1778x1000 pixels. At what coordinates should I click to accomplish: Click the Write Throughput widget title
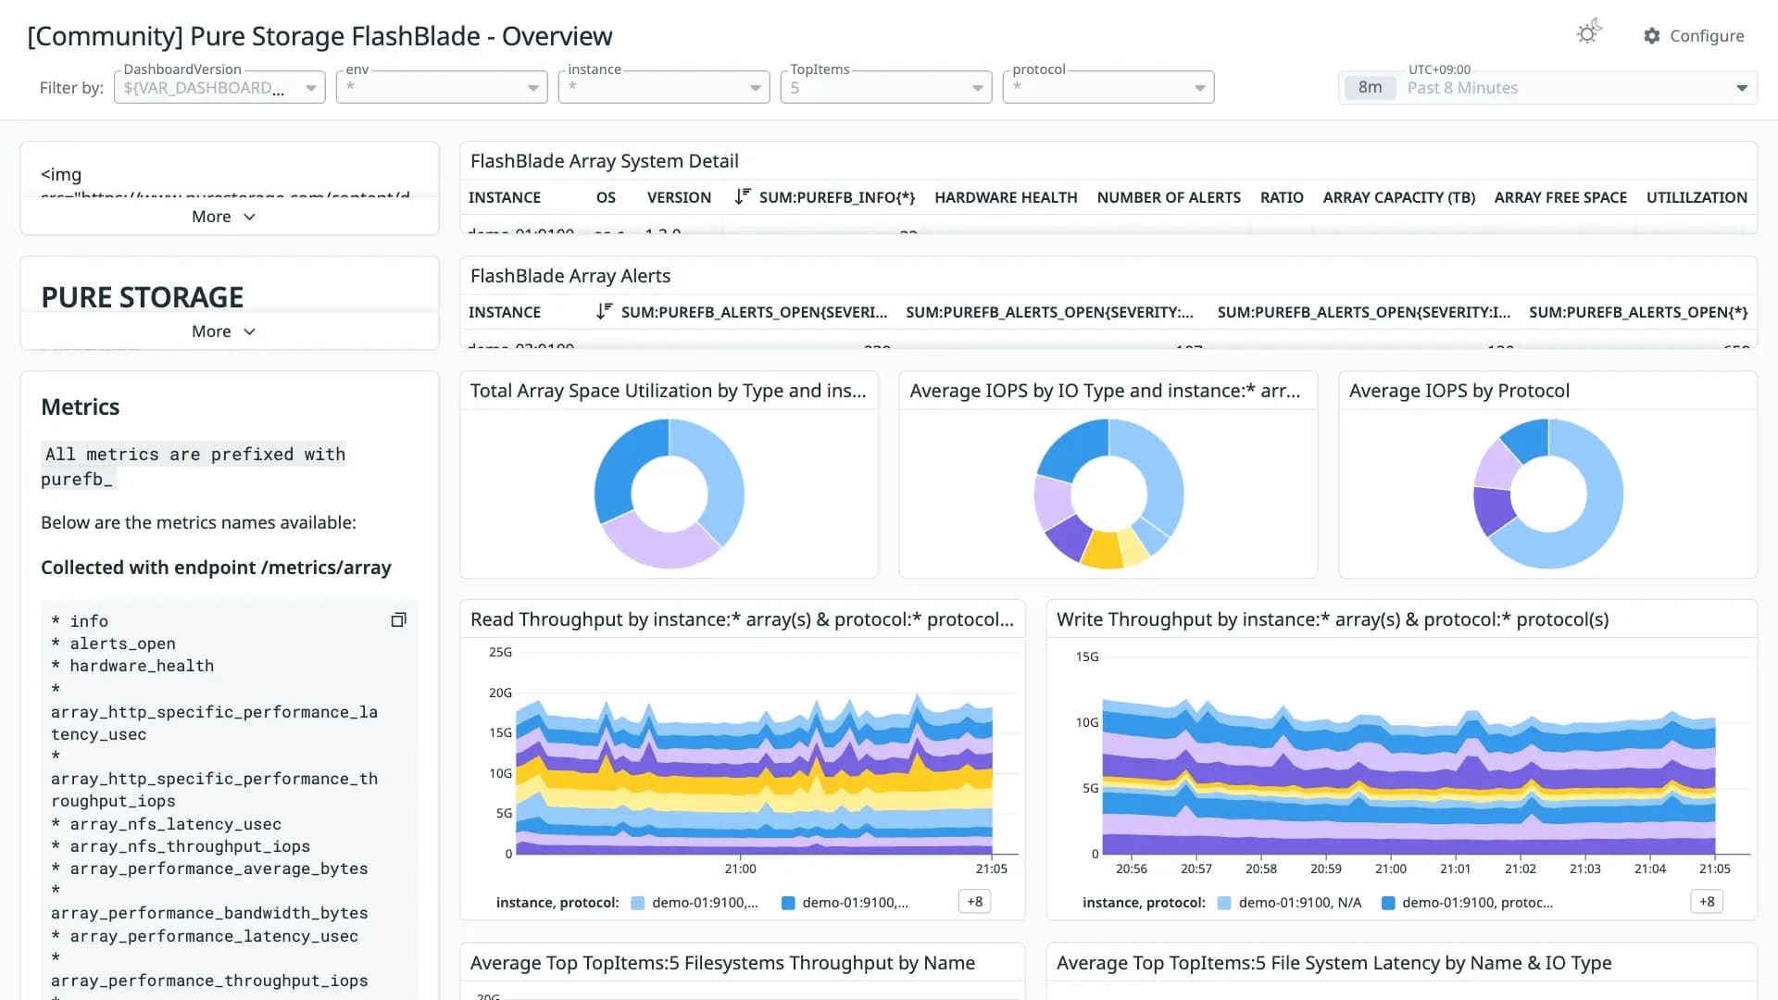coord(1333,619)
